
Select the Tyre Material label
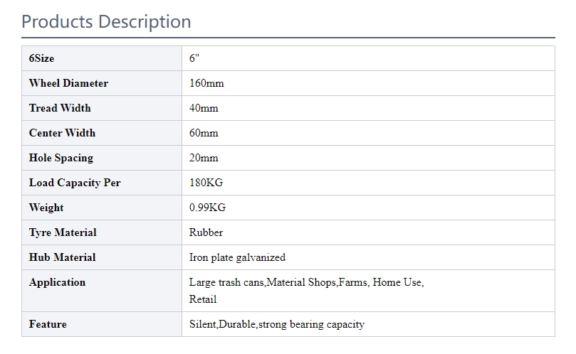point(63,232)
